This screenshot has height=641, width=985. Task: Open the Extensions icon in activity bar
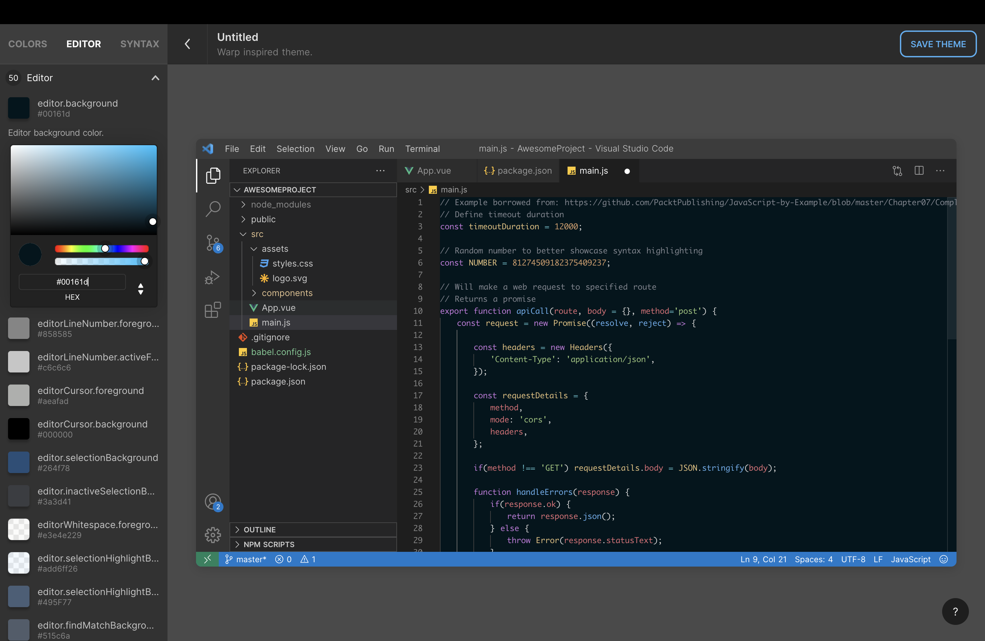coord(213,310)
